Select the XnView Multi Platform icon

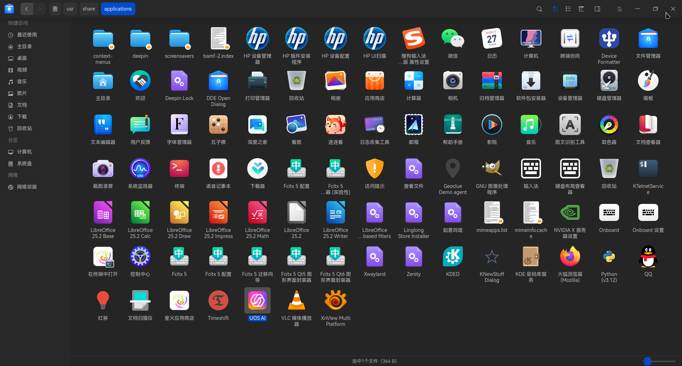click(x=335, y=300)
